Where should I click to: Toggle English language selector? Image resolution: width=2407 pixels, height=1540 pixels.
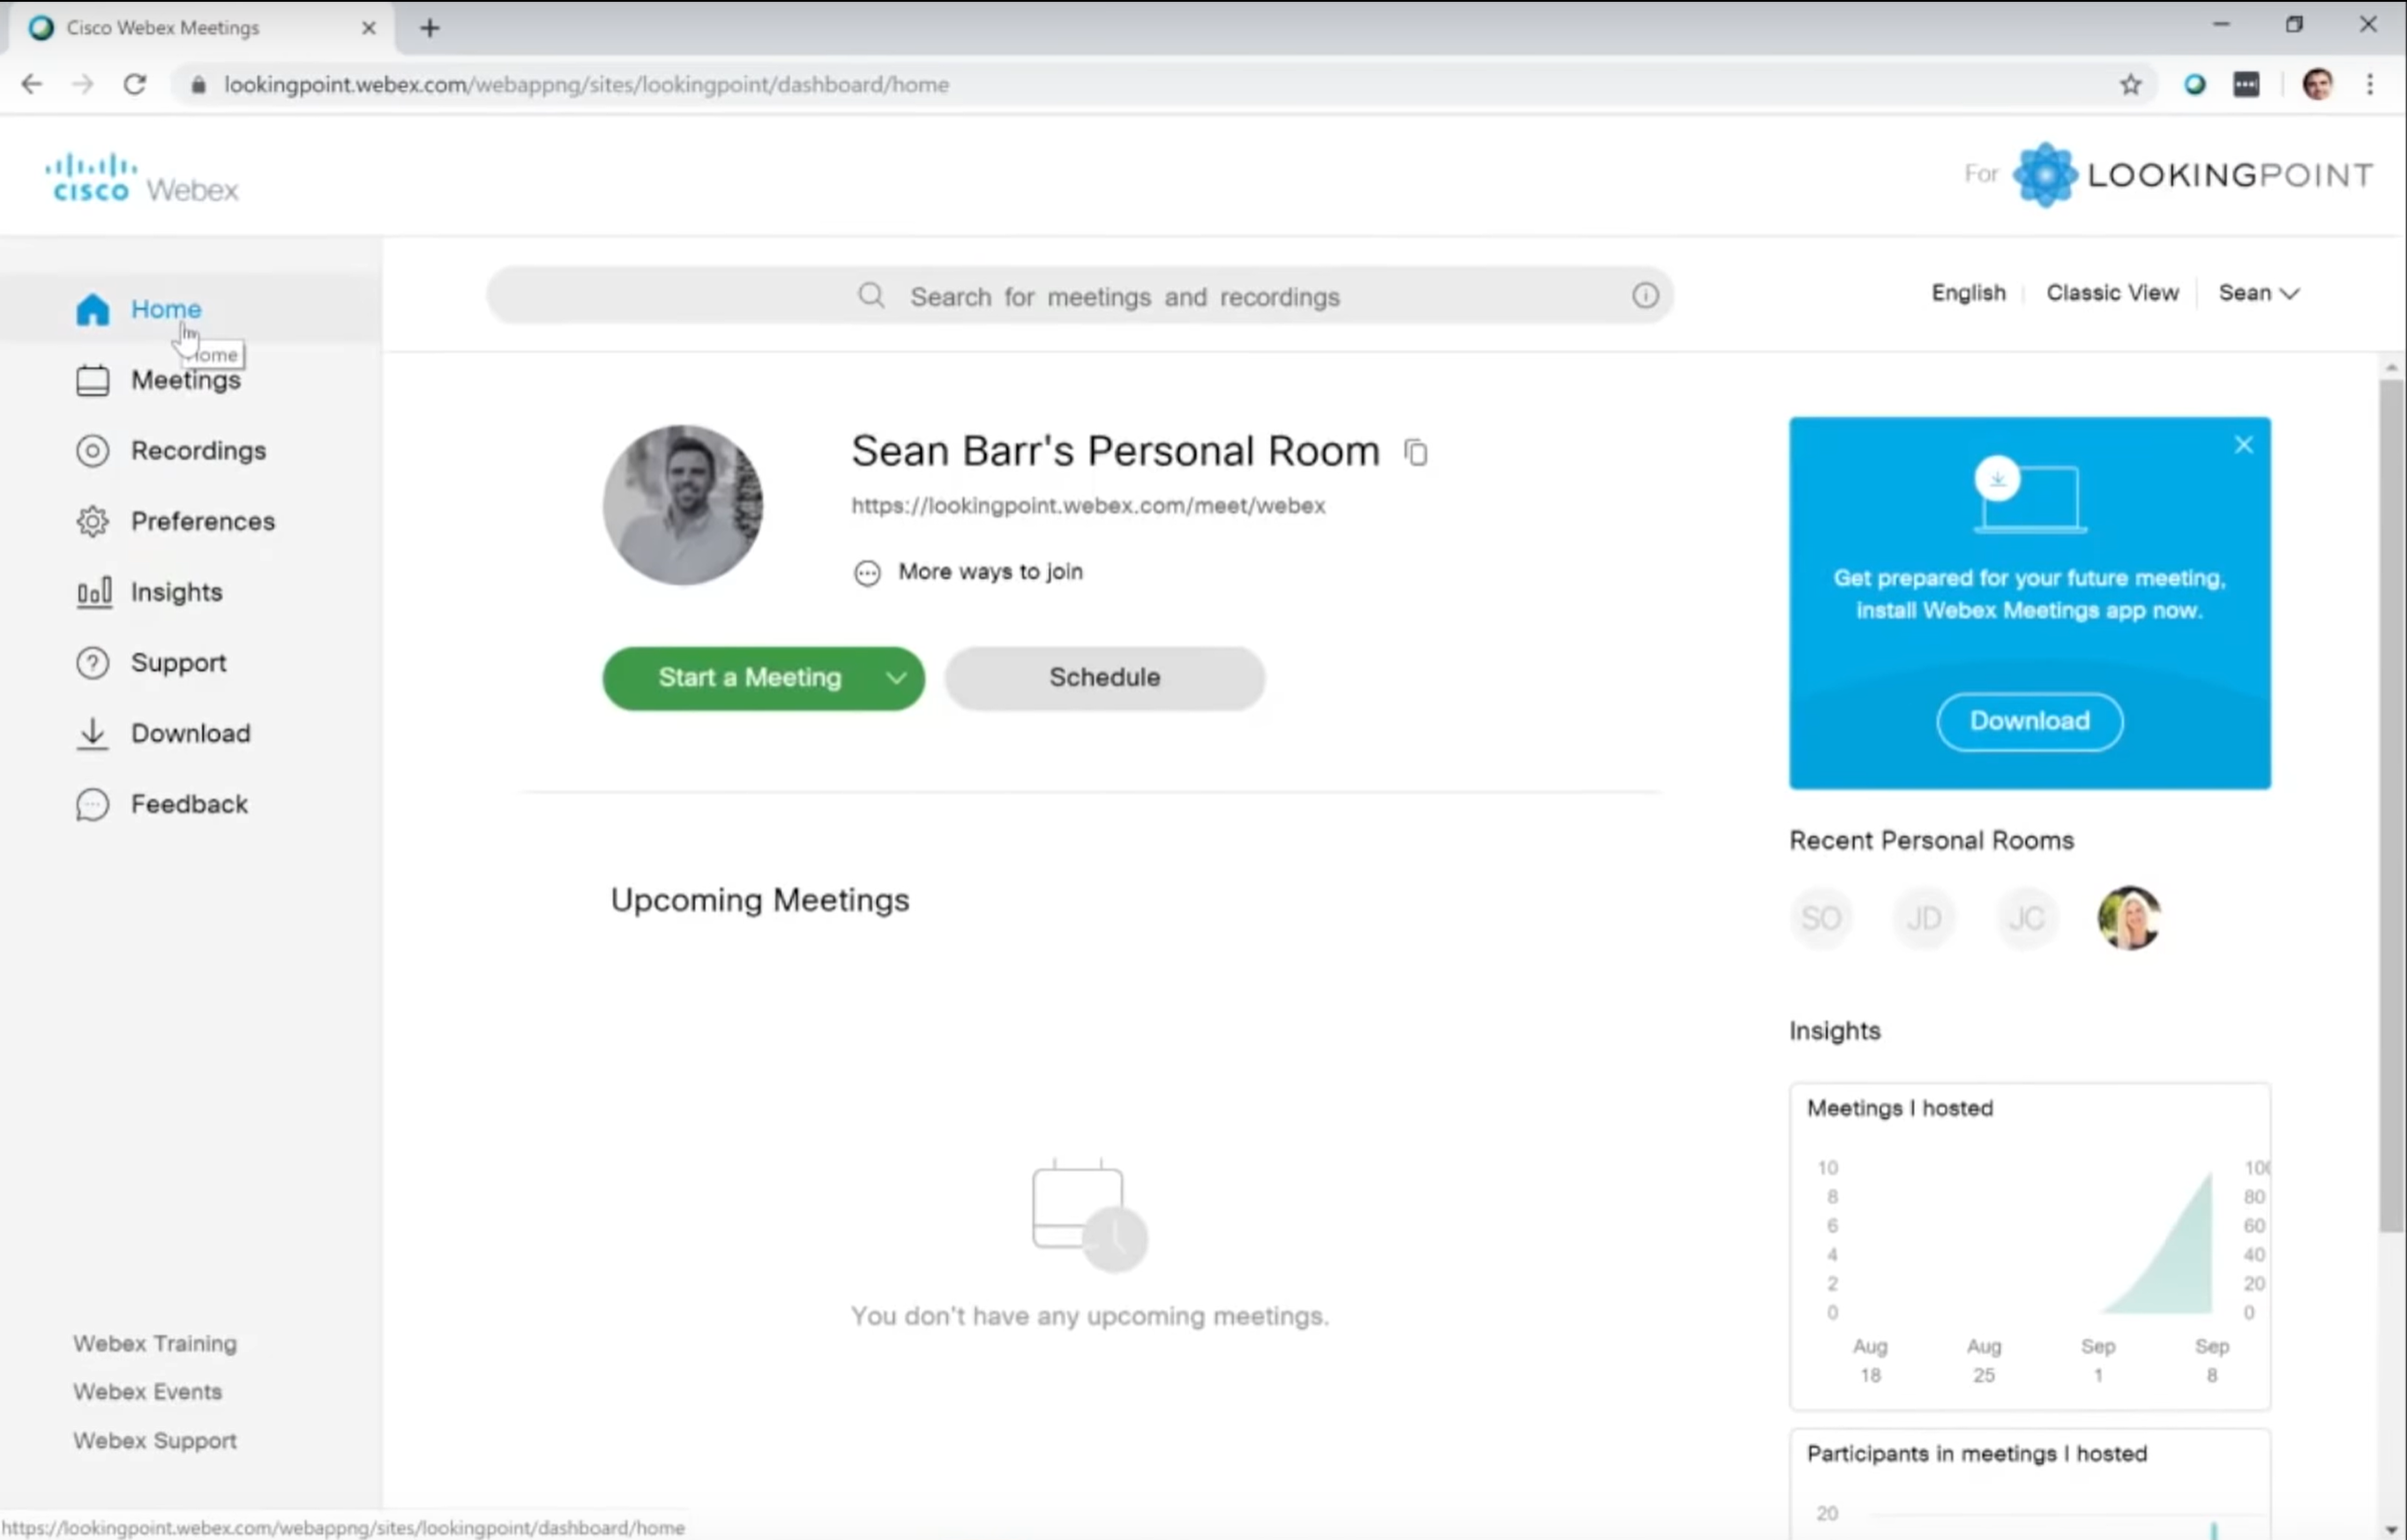coord(1969,291)
